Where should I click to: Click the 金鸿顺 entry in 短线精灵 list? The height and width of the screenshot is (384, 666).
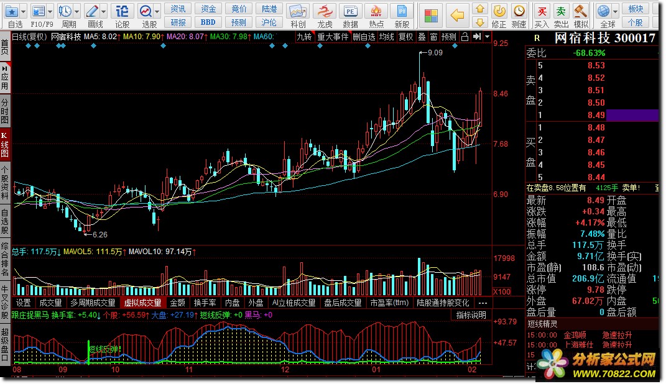(575, 335)
